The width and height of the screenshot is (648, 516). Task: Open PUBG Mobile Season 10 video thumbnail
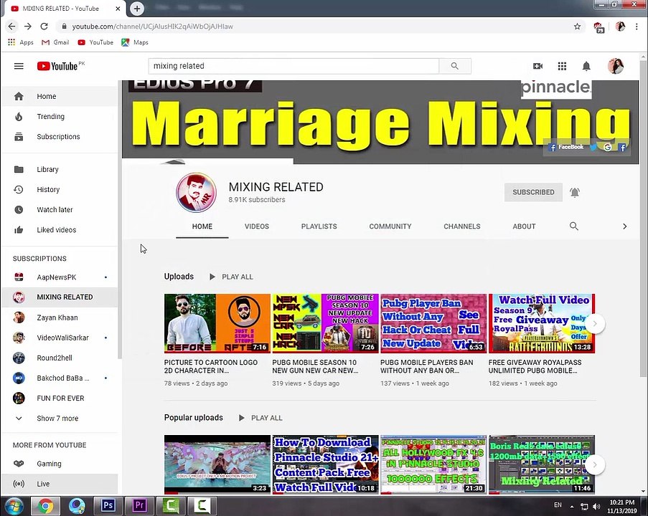coord(325,324)
